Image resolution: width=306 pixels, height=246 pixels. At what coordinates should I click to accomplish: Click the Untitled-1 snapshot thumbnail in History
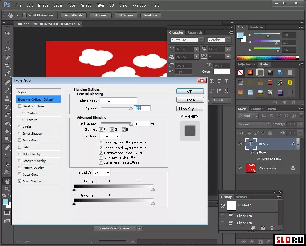pos(232,205)
